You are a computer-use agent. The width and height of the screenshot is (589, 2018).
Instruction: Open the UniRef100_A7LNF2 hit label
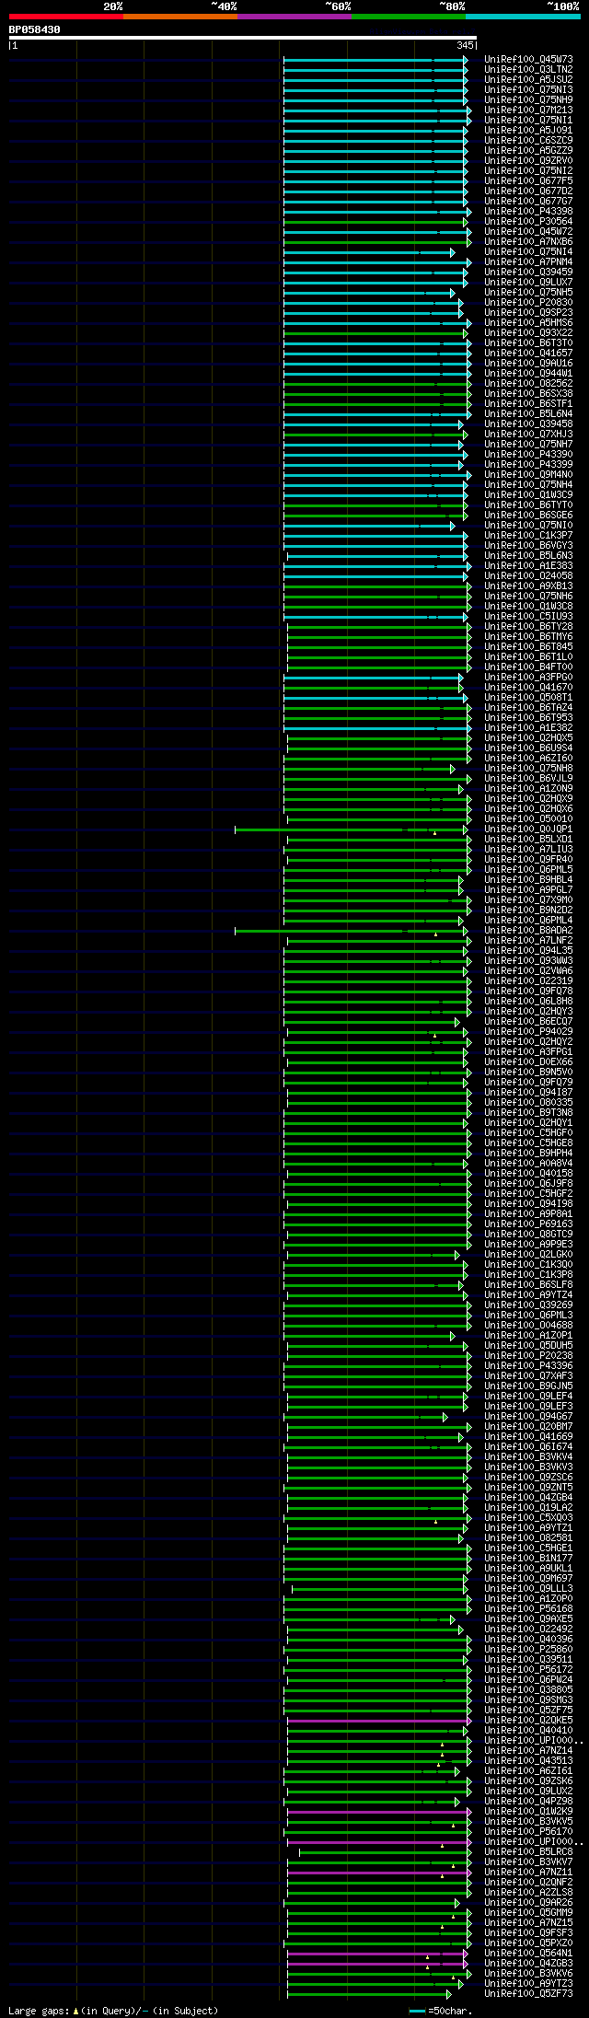(528, 941)
